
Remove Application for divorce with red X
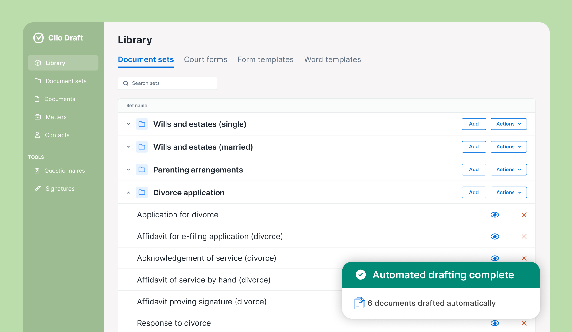tap(524, 215)
